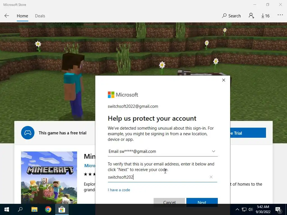Screen dimensions: 287x215
Task: Show hidden system tray icons
Action: (x=237, y=209)
